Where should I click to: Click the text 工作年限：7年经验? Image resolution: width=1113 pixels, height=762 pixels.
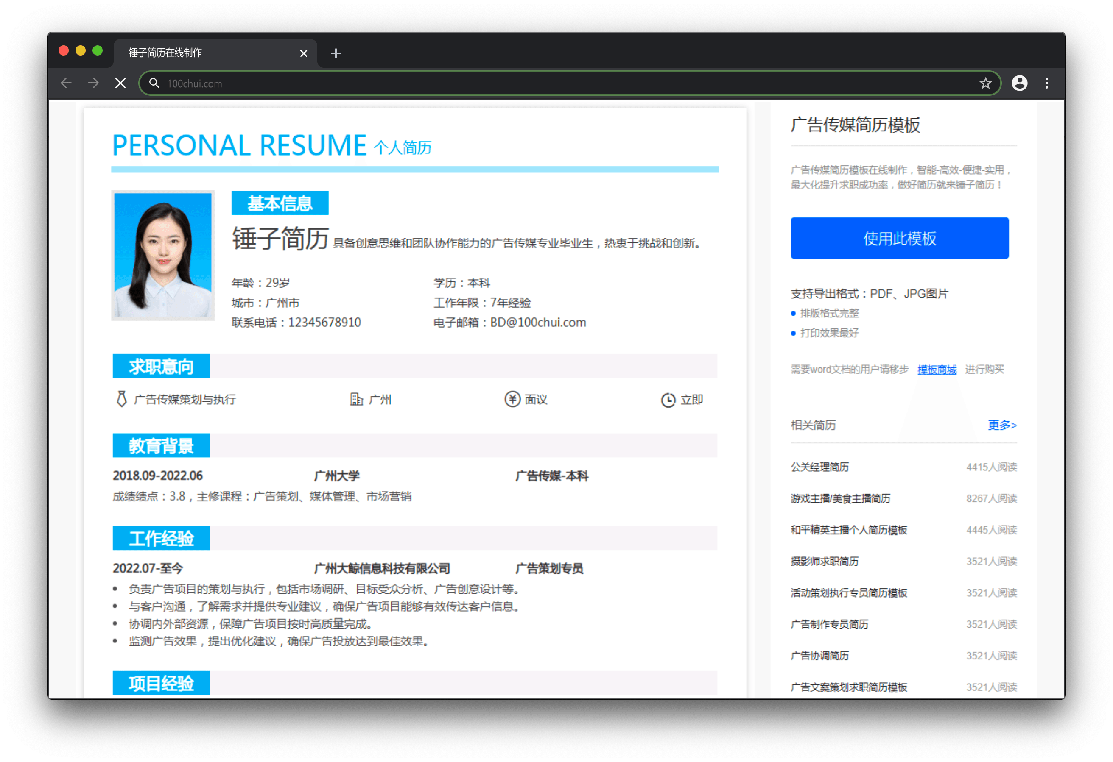click(x=482, y=303)
